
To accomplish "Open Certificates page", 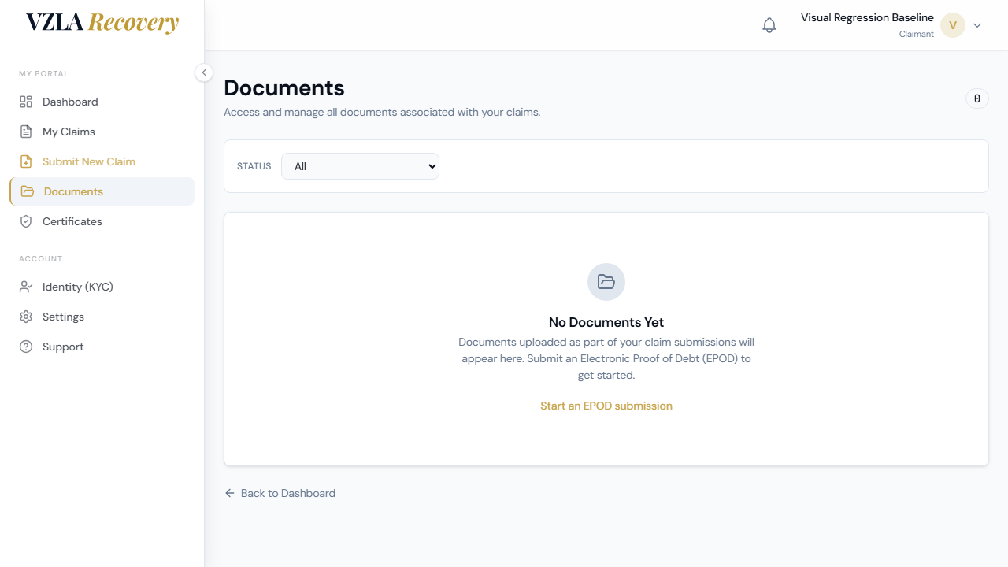I will (102, 221).
